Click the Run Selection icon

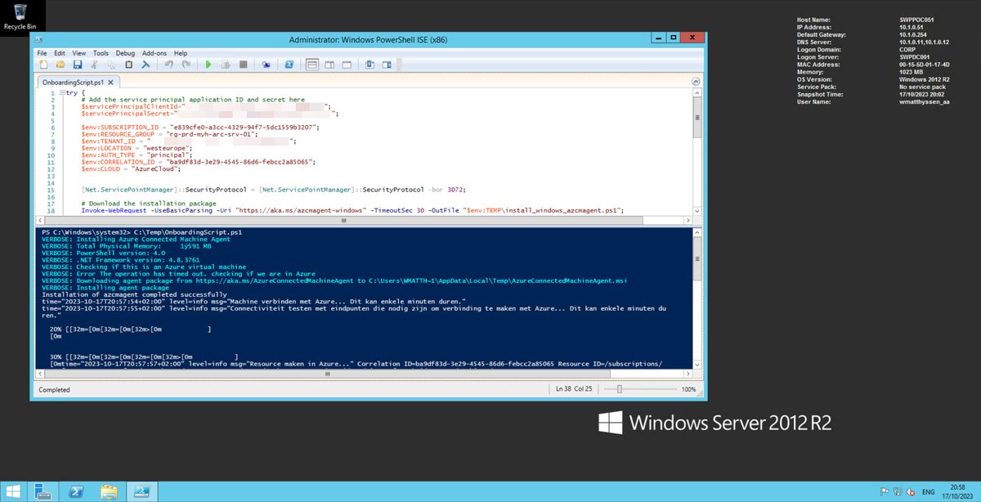[226, 65]
